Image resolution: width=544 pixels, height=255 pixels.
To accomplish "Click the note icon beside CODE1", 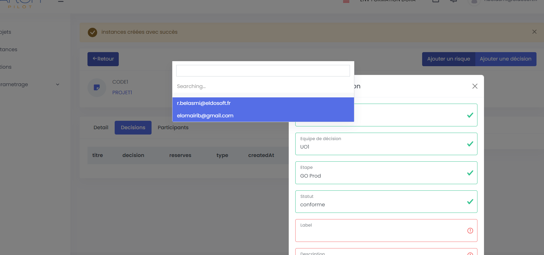I will [97, 87].
